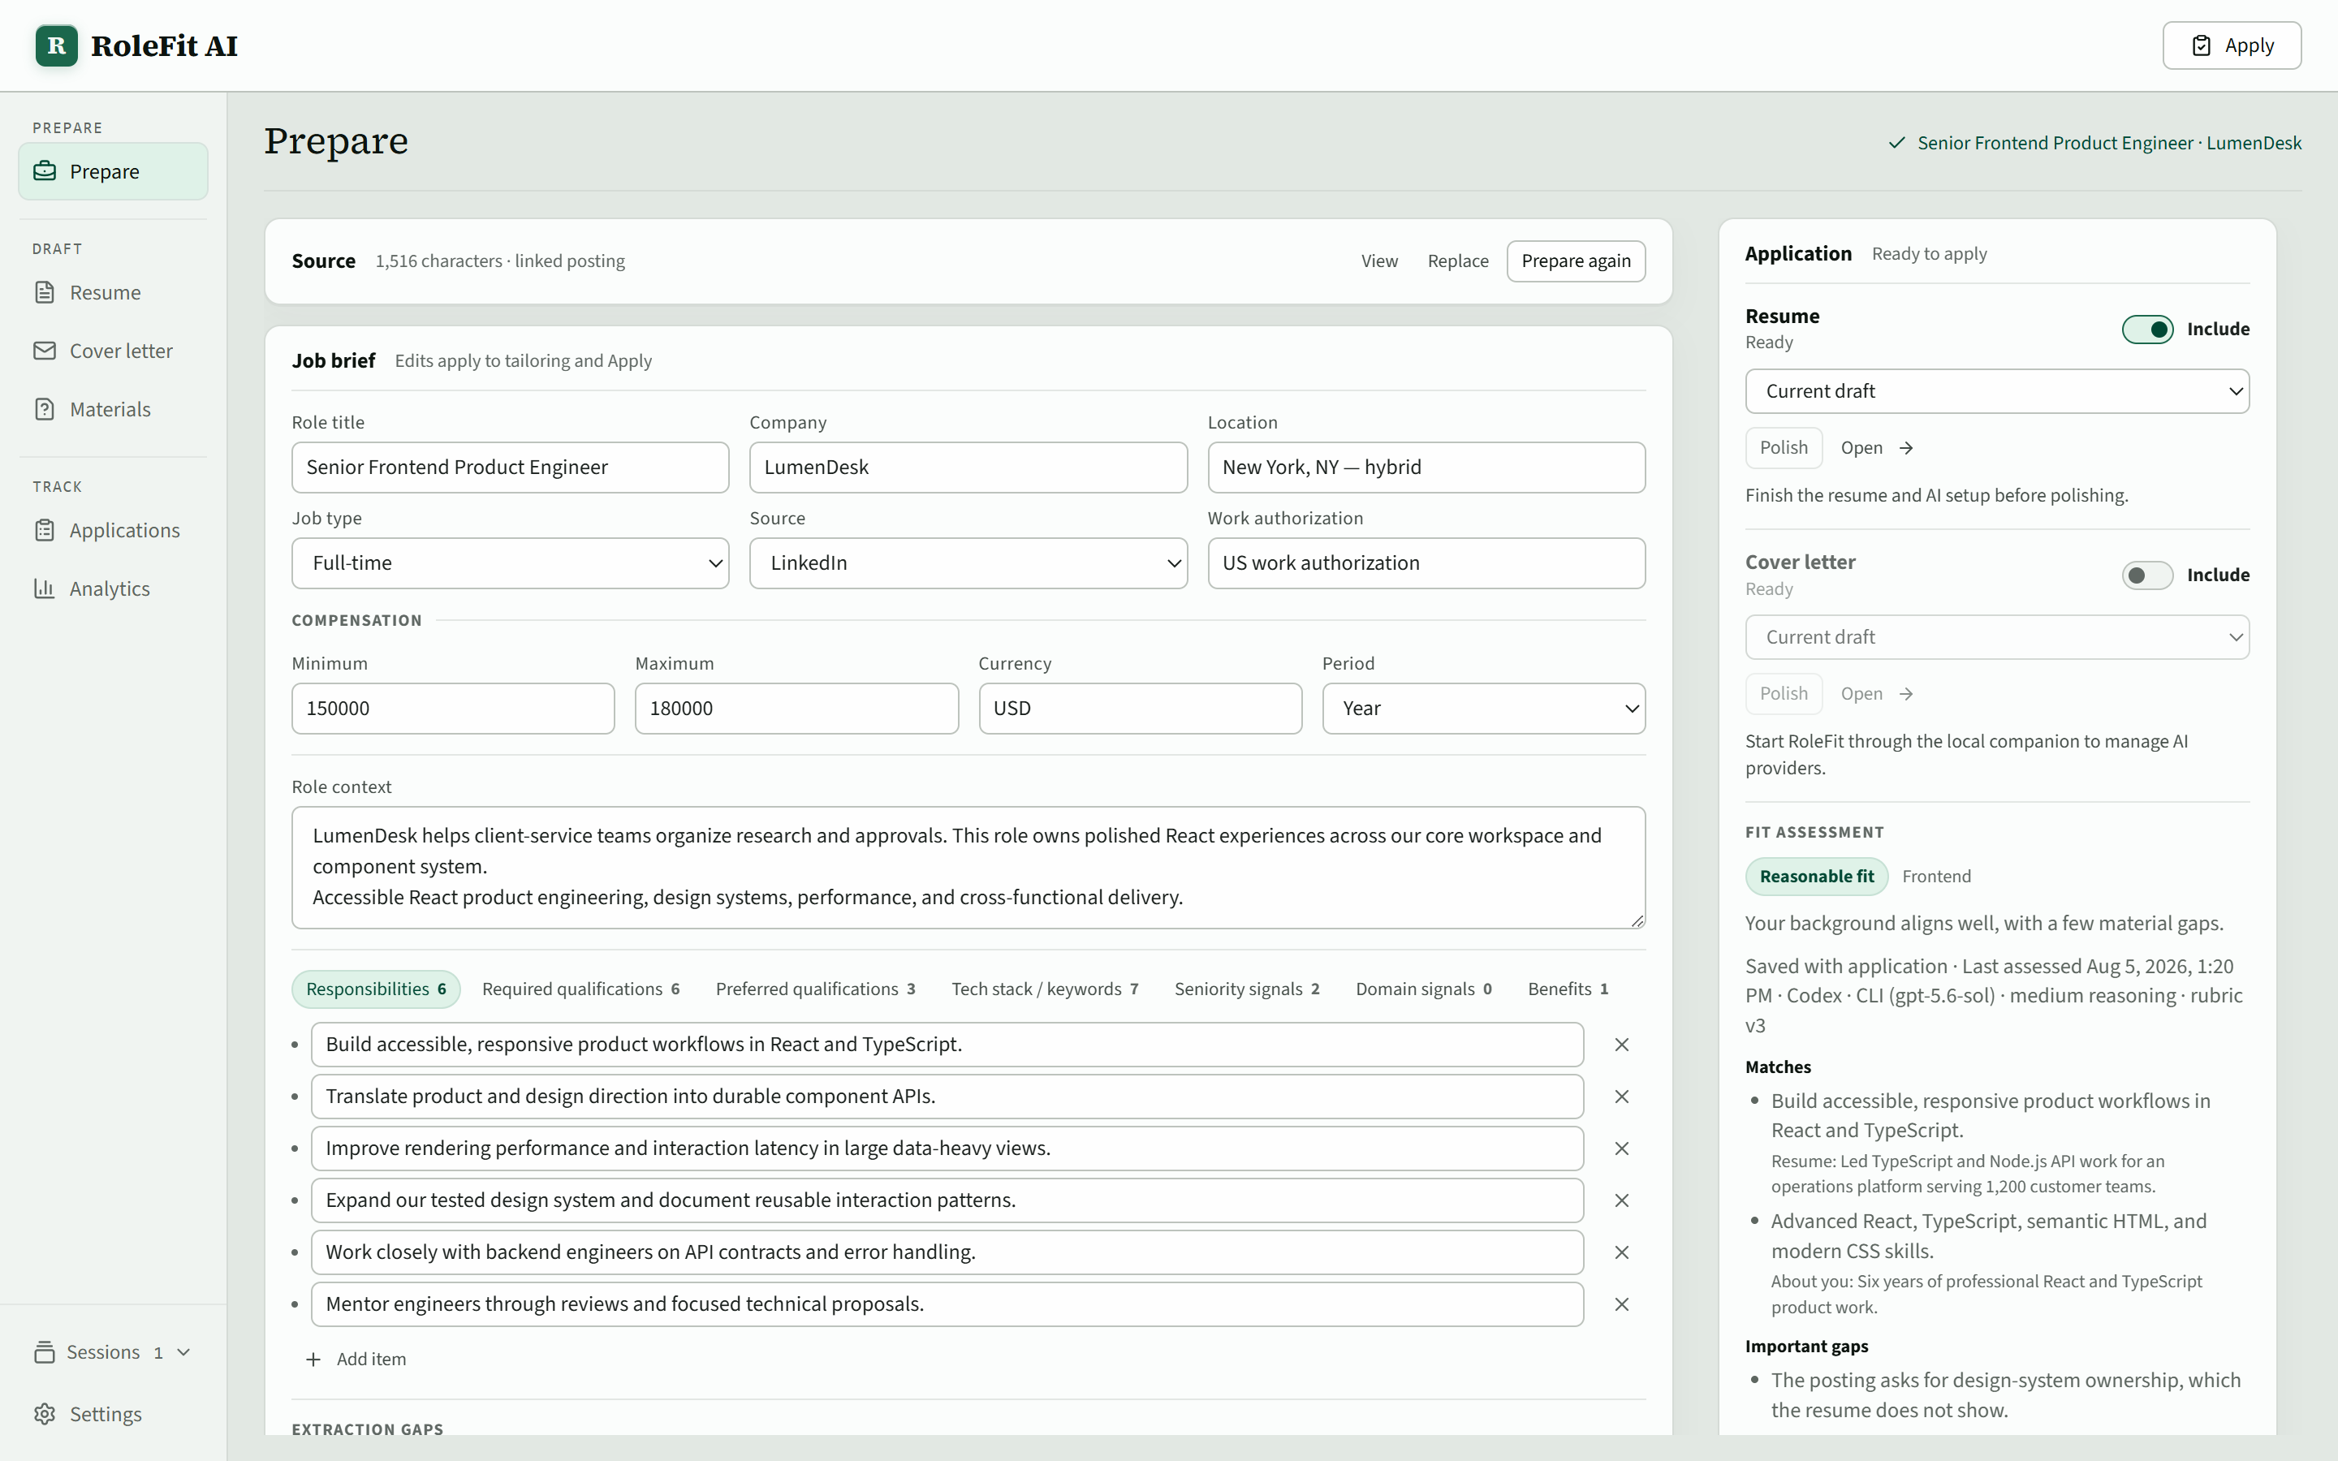Click the resize handle of Role context
Viewport: 2338px width, 1461px height.
[x=1637, y=921]
